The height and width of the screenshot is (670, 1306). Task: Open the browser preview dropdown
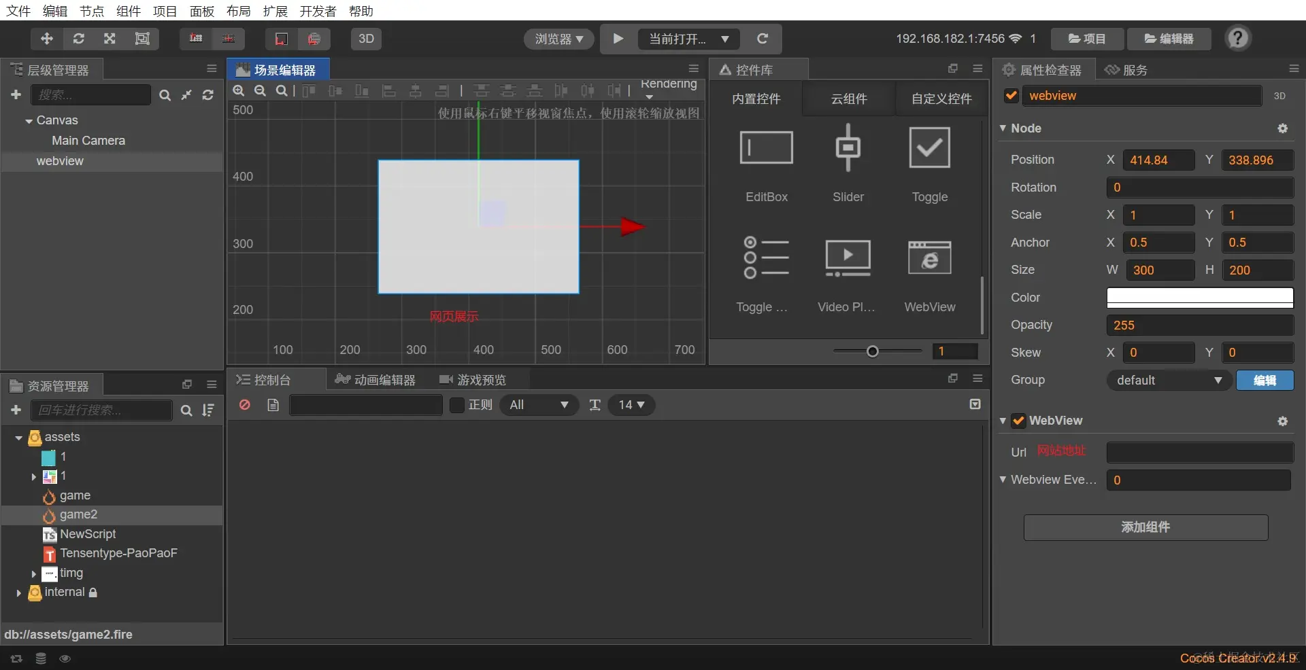(559, 39)
